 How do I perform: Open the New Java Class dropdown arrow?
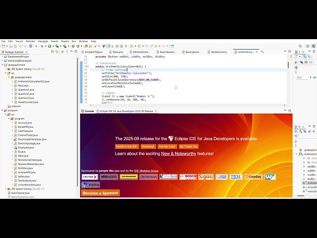pos(81,46)
